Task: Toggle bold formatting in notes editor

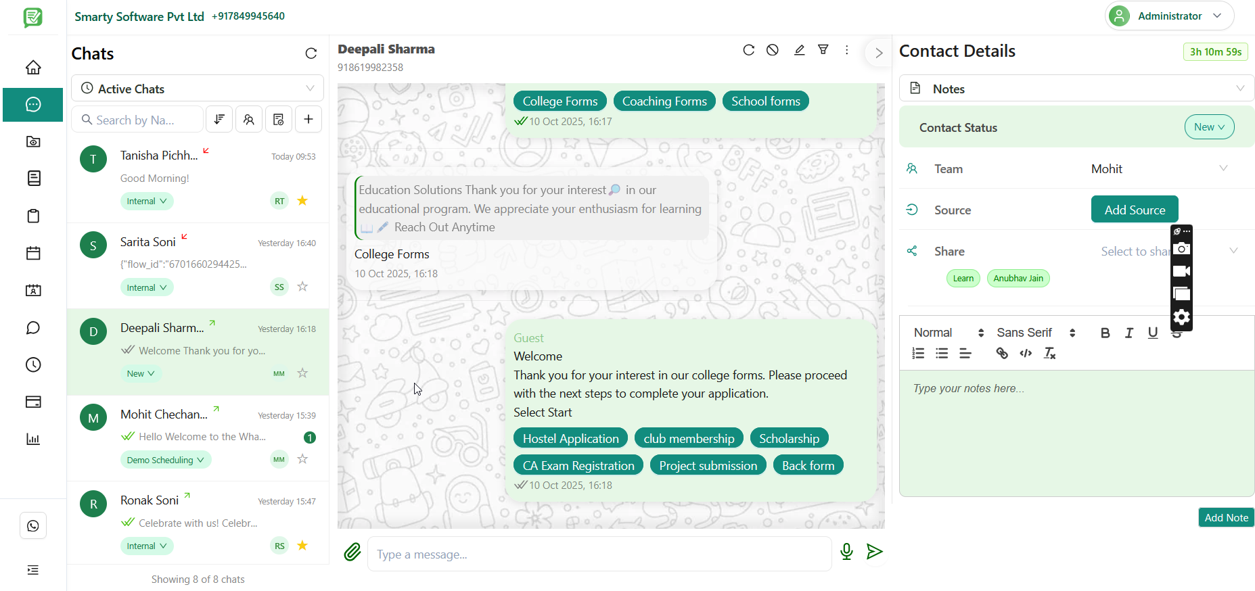Action: click(1105, 333)
